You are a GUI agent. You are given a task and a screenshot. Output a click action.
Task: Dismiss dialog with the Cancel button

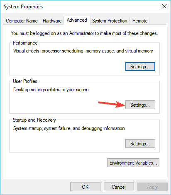click(119, 187)
